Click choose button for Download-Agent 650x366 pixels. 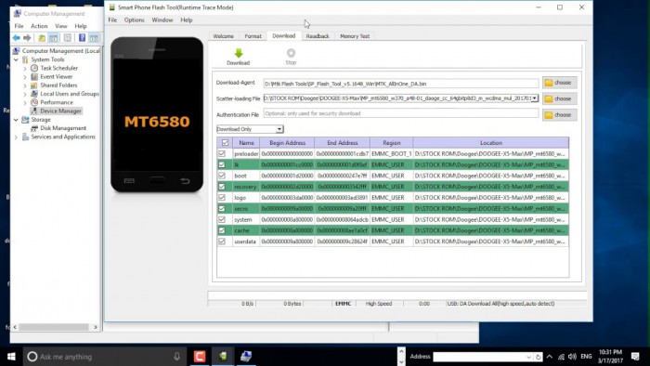pyautogui.click(x=559, y=83)
